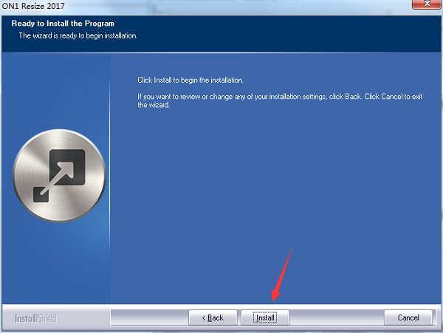This screenshot has width=443, height=333.
Task: Click the "ON1 Resize 2017" window title
Action: click(x=33, y=6)
